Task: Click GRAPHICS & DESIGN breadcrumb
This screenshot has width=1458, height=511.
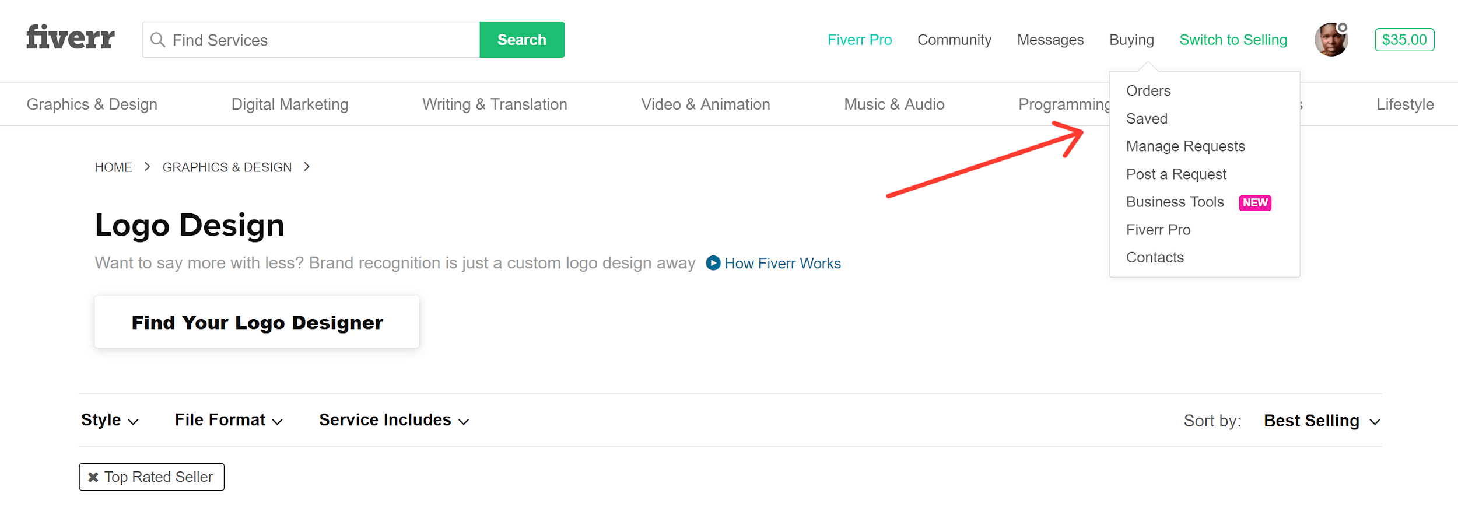Action: tap(227, 167)
